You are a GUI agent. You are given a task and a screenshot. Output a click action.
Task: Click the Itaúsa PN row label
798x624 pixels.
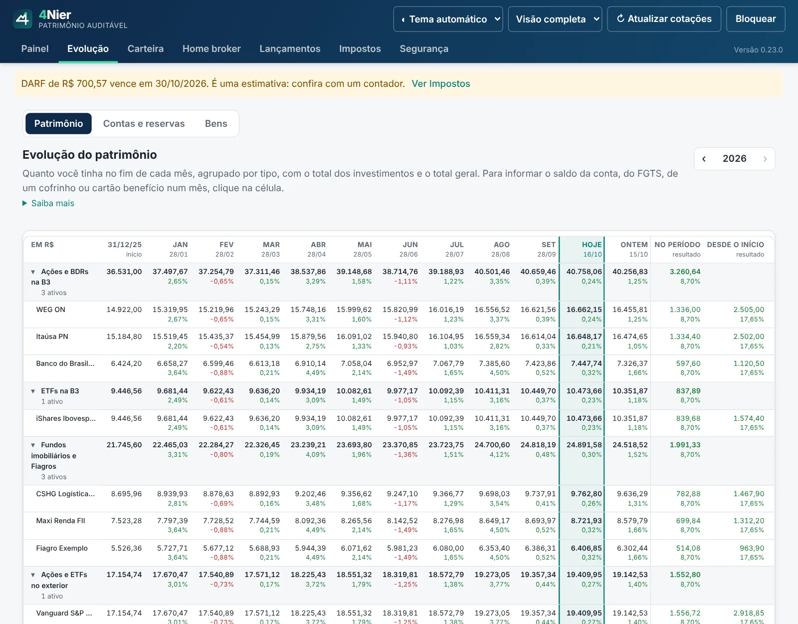(52, 336)
